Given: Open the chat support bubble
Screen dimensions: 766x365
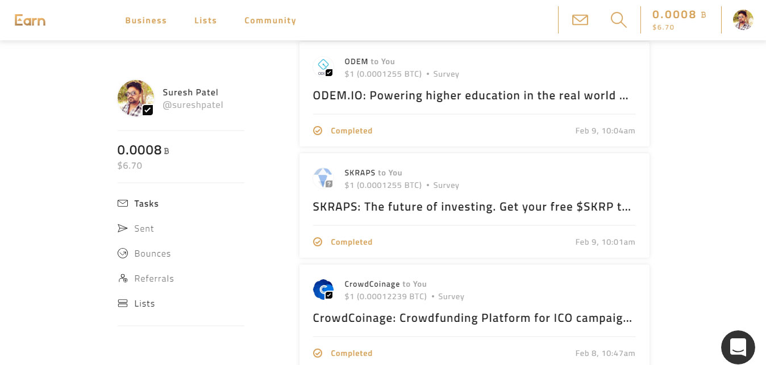Looking at the screenshot, I should (738, 347).
